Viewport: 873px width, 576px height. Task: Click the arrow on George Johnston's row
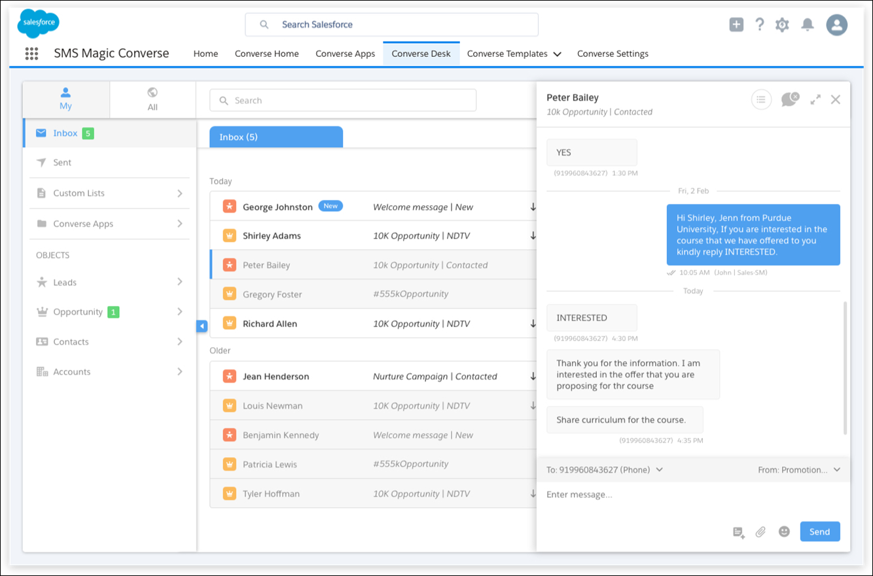533,207
